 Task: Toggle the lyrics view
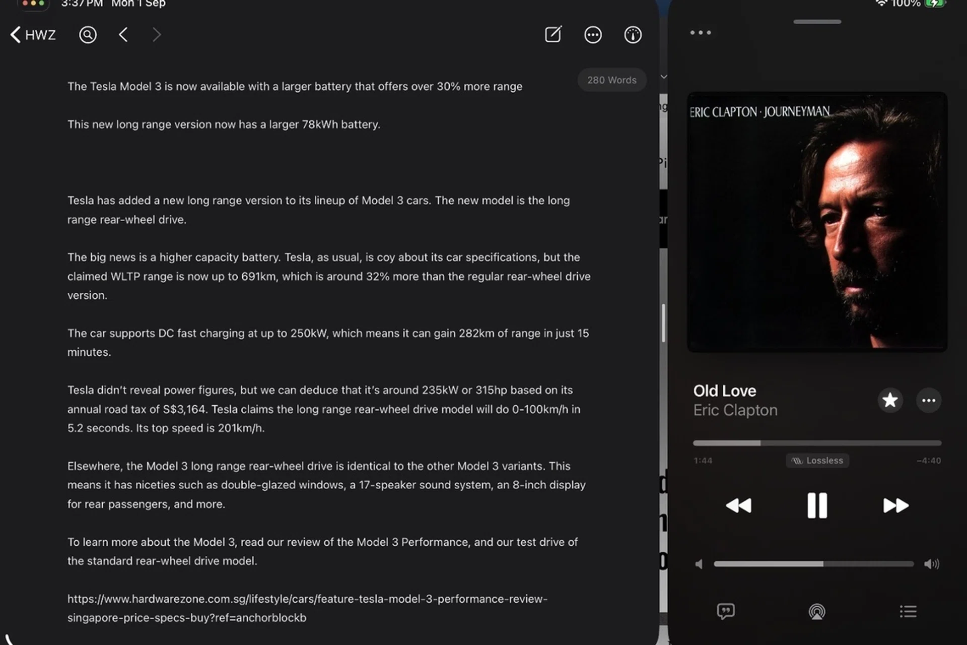[726, 611]
